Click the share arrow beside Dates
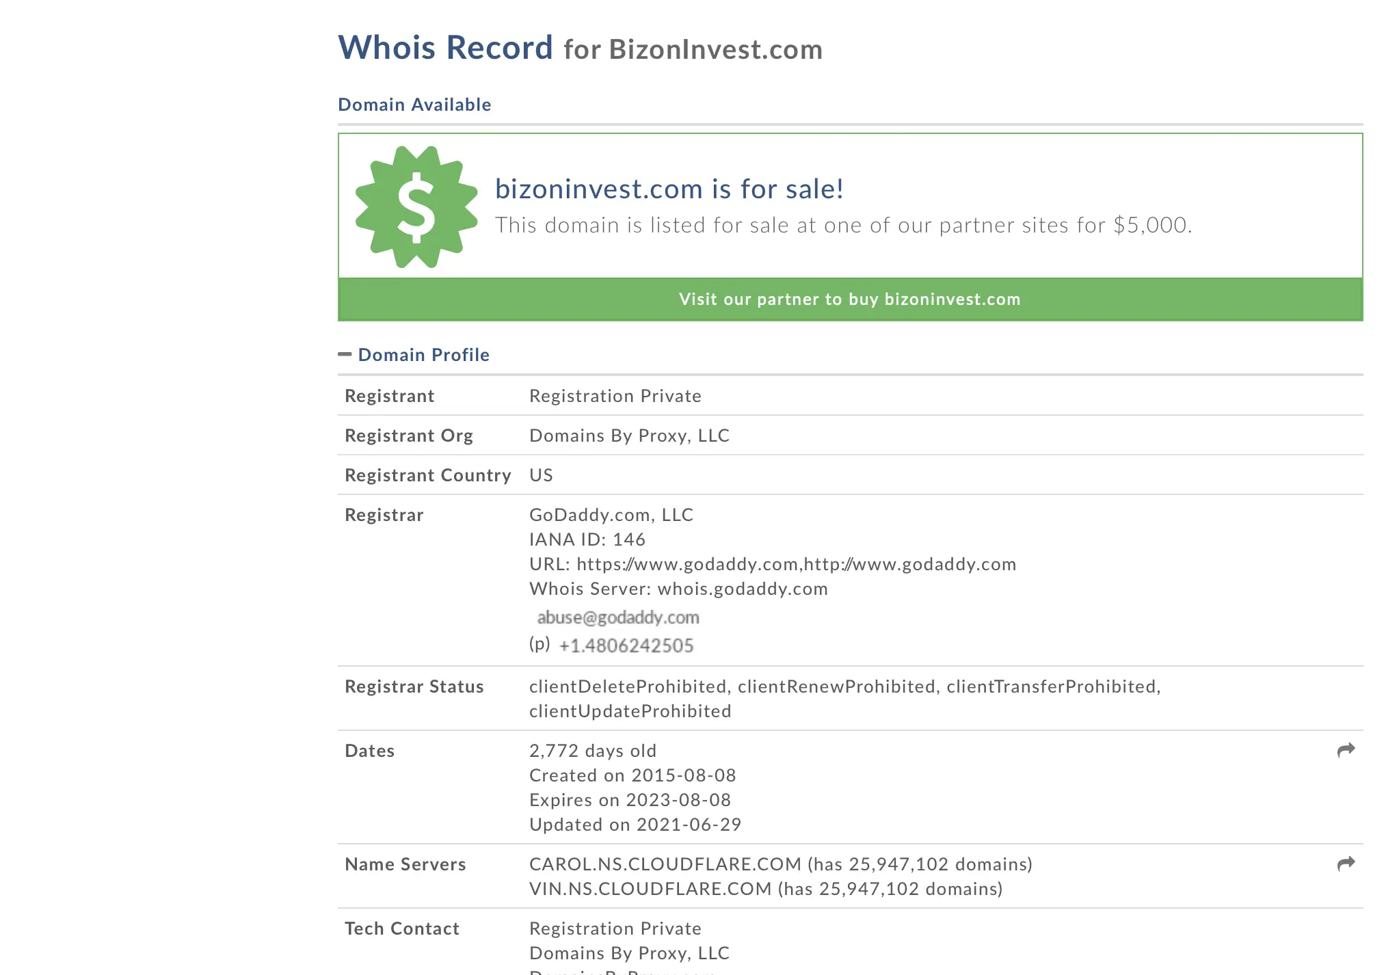This screenshot has width=1399, height=975. (x=1346, y=751)
